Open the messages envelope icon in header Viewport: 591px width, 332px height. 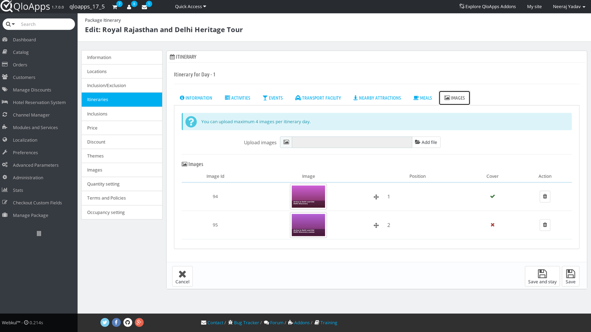coord(144,7)
